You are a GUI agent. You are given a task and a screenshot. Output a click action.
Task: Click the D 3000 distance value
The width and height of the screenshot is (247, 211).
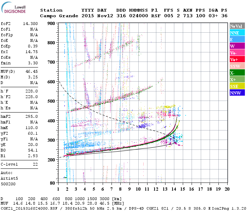(104, 199)
